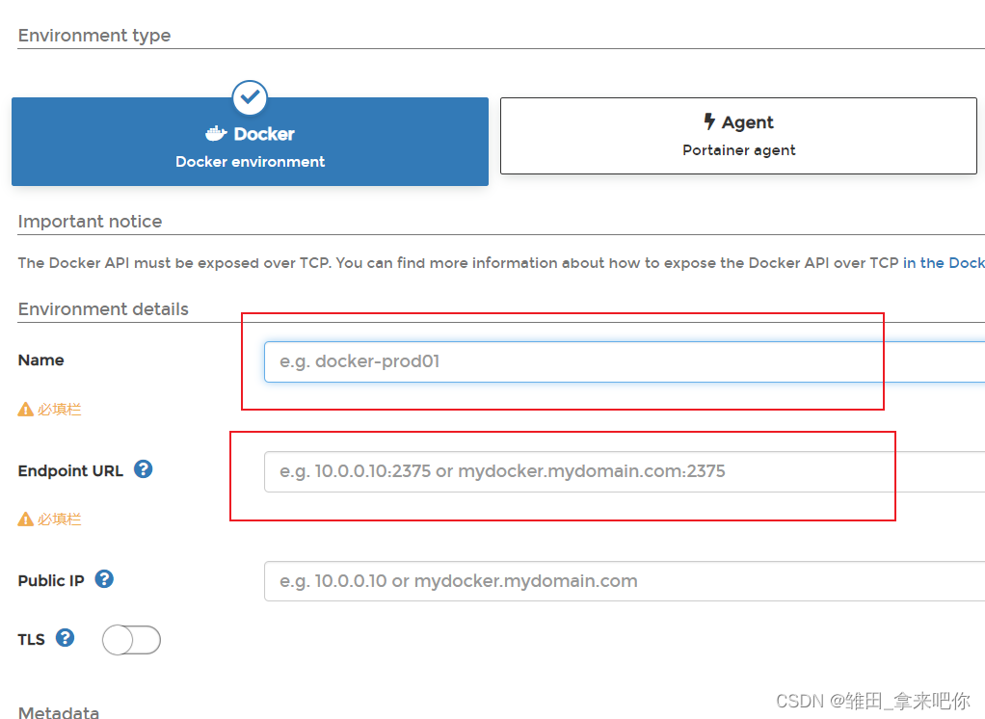Screen dimensions: 985x719
Task: Click the warning icon under Name field
Action: pyautogui.click(x=26, y=410)
